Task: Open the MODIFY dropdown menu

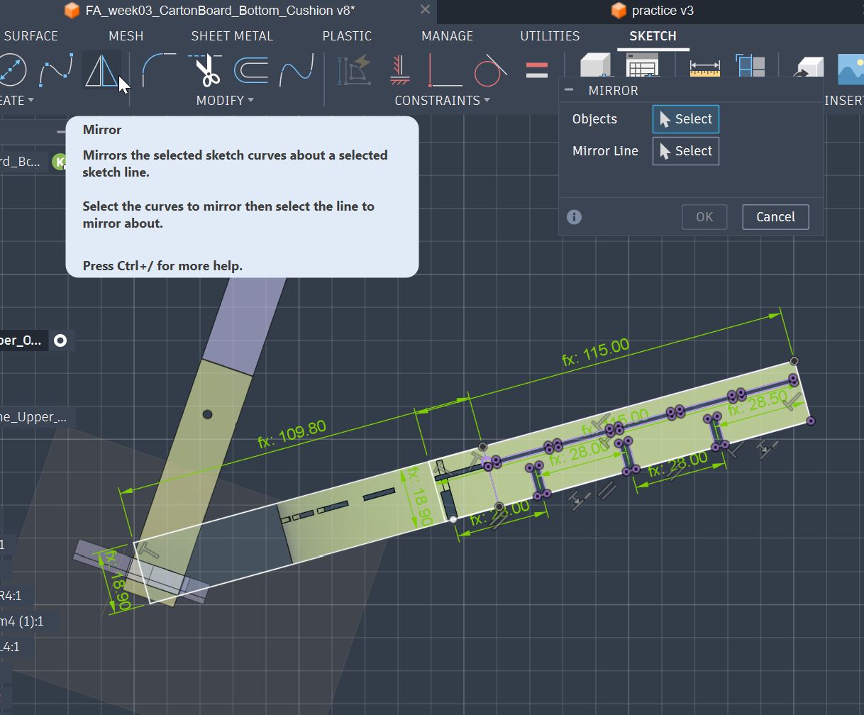Action: [x=225, y=100]
